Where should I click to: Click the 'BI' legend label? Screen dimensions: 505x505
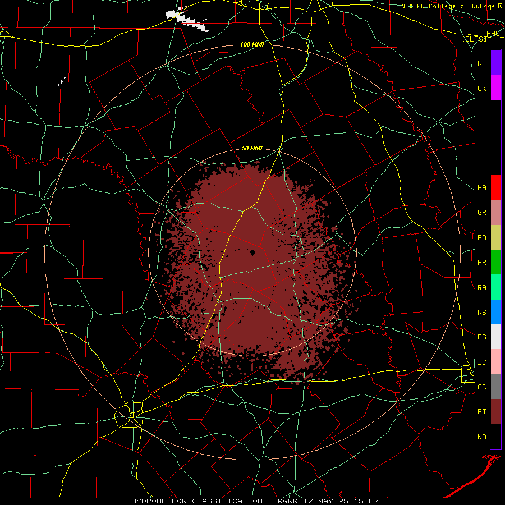click(481, 412)
